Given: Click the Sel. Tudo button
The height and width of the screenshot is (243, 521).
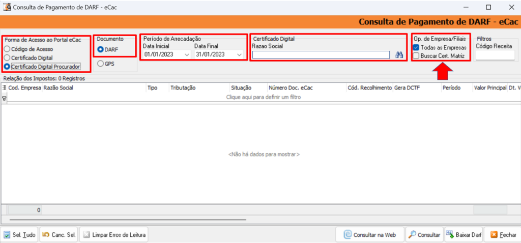Looking at the screenshot, I should [x=20, y=235].
